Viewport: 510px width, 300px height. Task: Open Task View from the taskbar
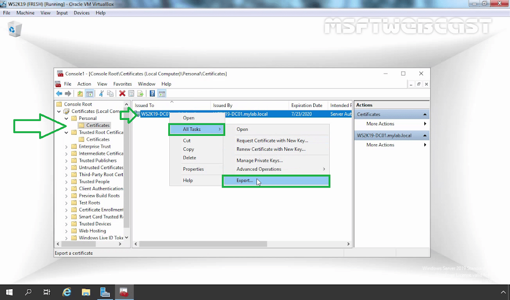point(47,292)
